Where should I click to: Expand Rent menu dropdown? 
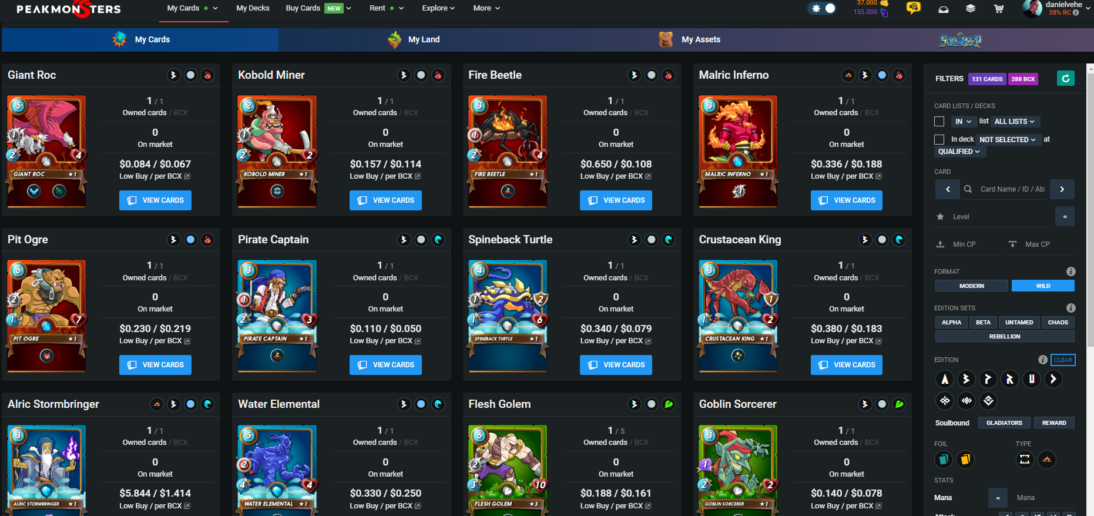coord(387,8)
